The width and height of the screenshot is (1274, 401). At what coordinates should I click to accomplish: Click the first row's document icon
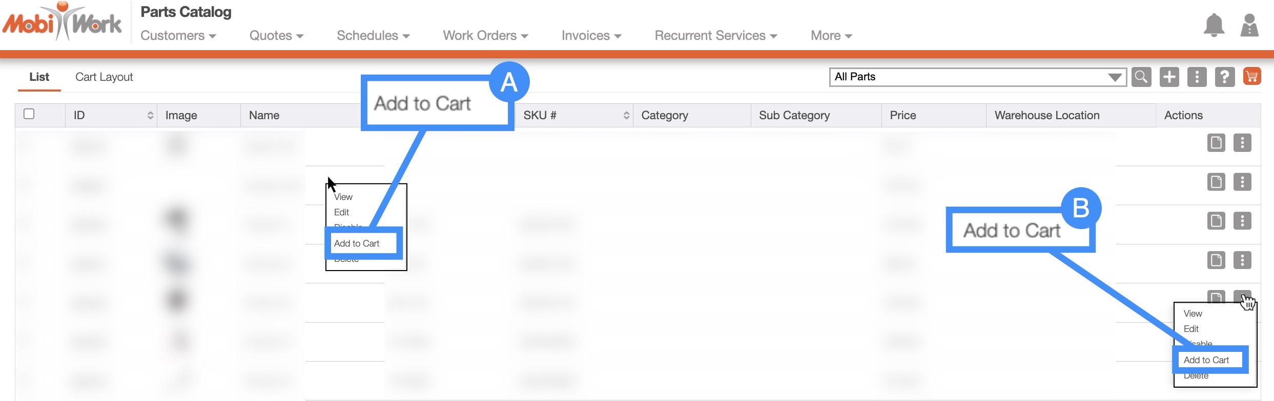1216,143
